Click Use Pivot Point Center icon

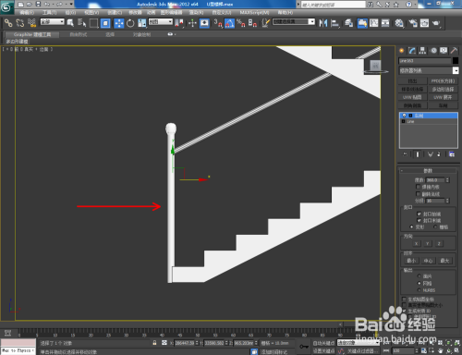click(179, 23)
